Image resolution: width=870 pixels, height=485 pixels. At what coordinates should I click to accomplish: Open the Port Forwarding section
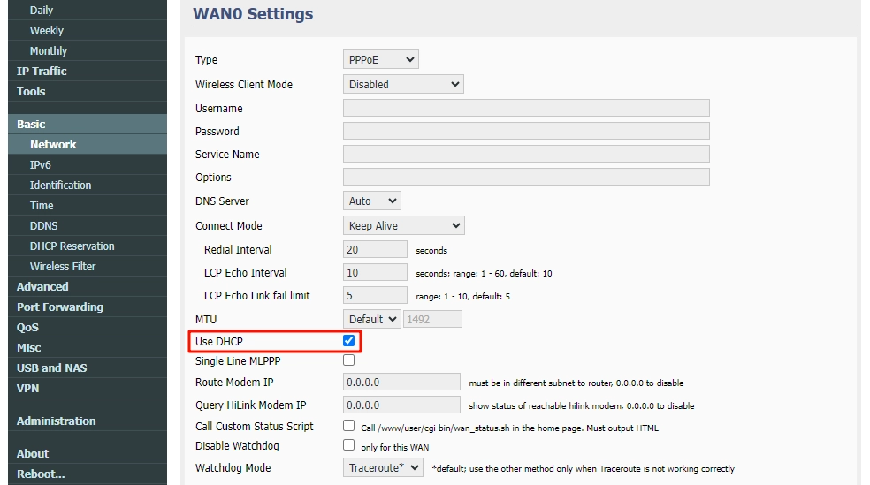(x=60, y=307)
